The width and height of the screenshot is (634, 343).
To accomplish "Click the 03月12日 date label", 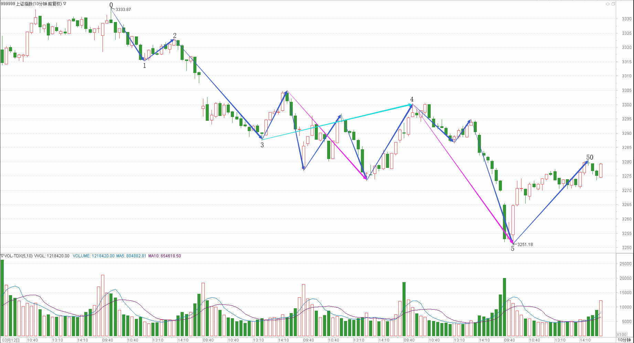I will coord(11,340).
